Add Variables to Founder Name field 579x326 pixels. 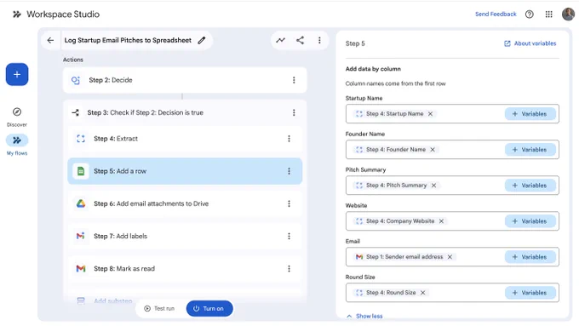click(x=530, y=150)
